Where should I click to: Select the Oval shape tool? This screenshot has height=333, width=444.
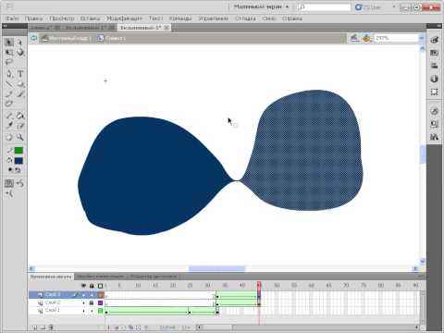tap(20, 84)
